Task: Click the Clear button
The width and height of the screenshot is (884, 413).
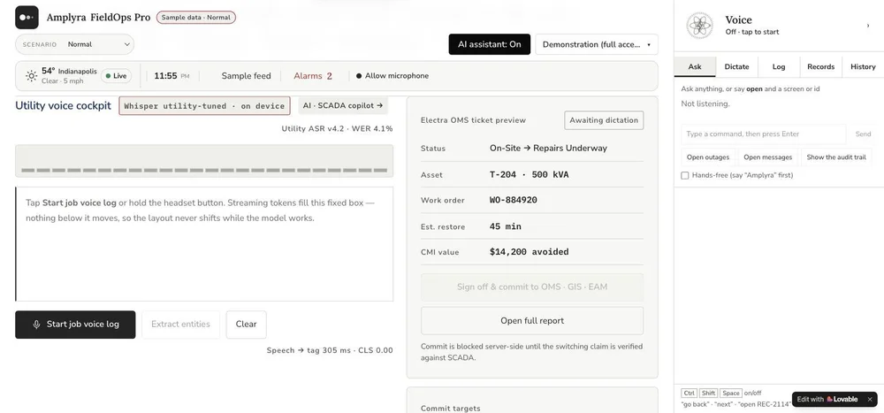Action: point(246,325)
